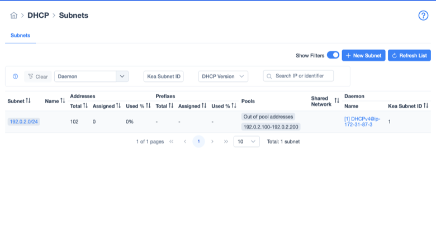Click the New Subnet button

point(363,55)
